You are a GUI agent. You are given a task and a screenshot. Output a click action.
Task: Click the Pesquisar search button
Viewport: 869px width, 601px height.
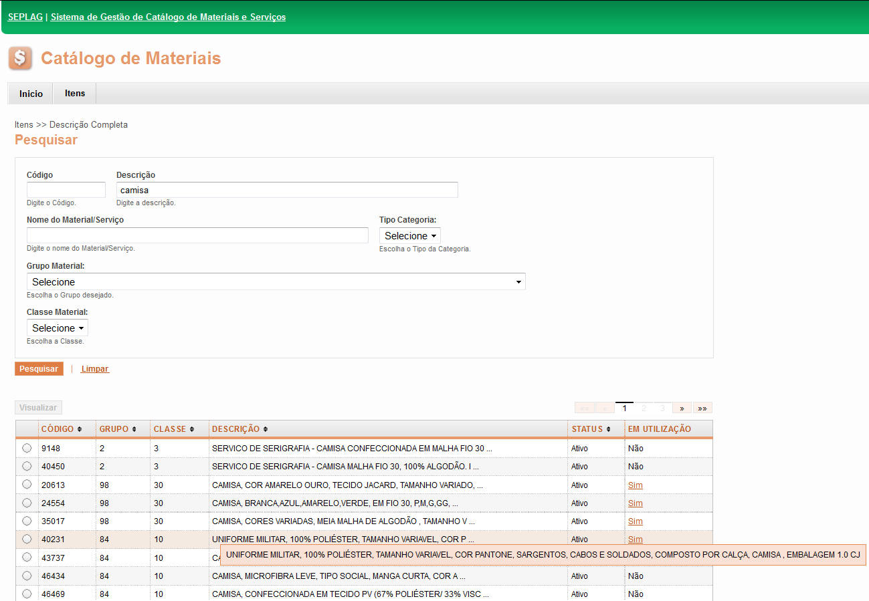click(39, 369)
